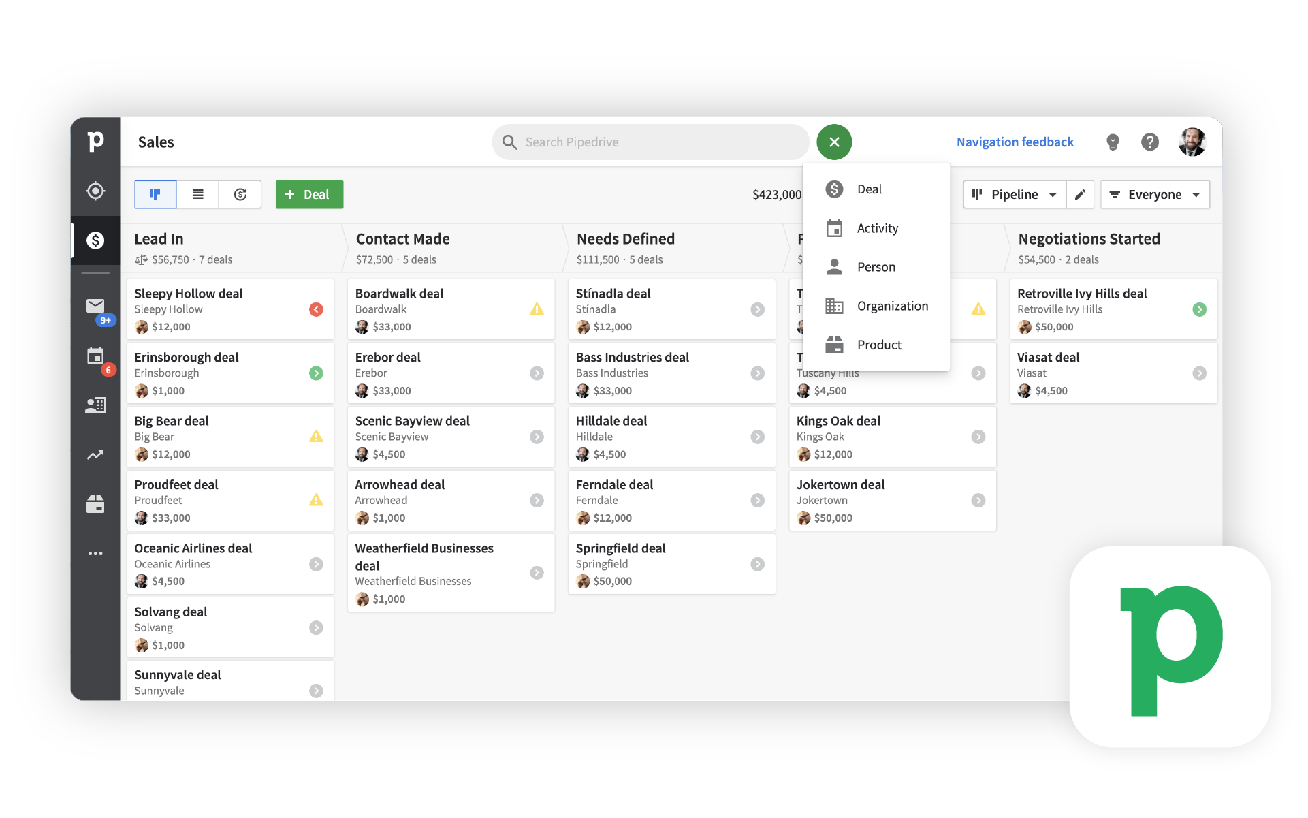Screen dimensions: 1308x818
Task: Click the Lead In balance scale icon
Action: [x=141, y=259]
